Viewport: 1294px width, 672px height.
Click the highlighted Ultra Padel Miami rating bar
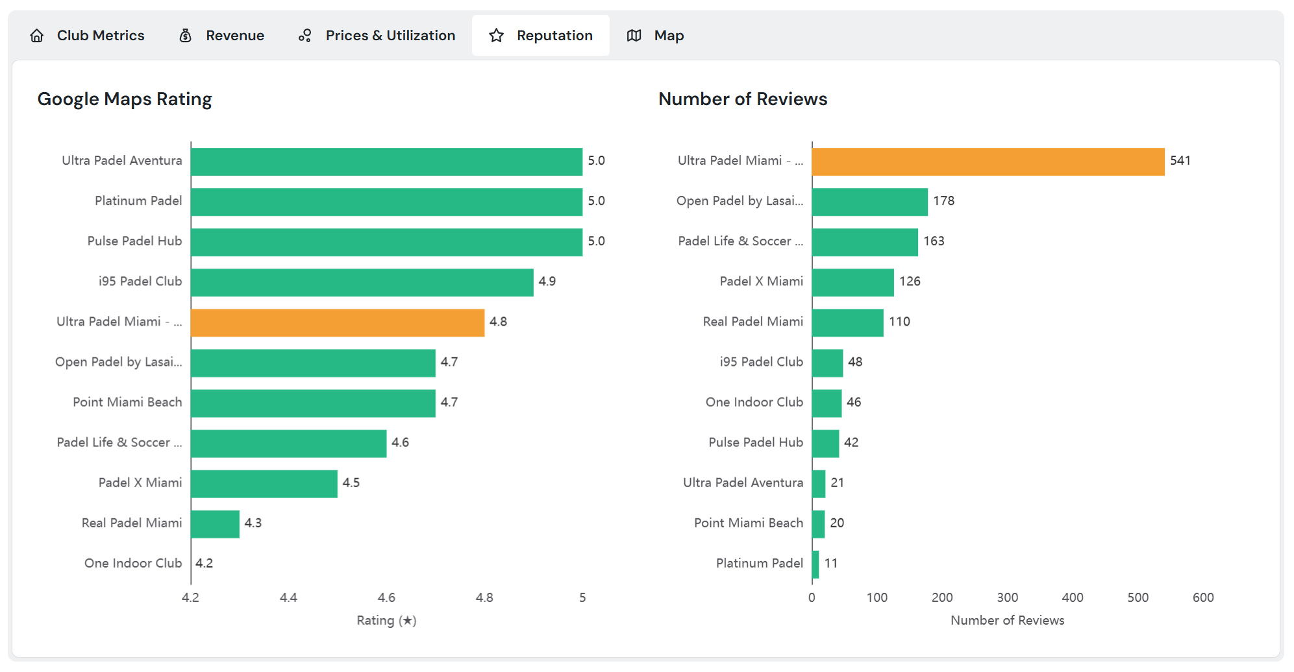[338, 321]
